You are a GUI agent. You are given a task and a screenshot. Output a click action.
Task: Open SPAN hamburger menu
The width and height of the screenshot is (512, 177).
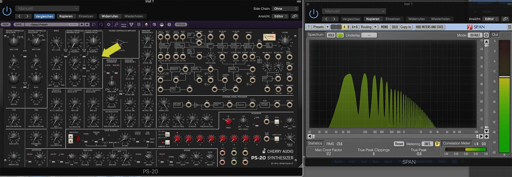pos(509,27)
